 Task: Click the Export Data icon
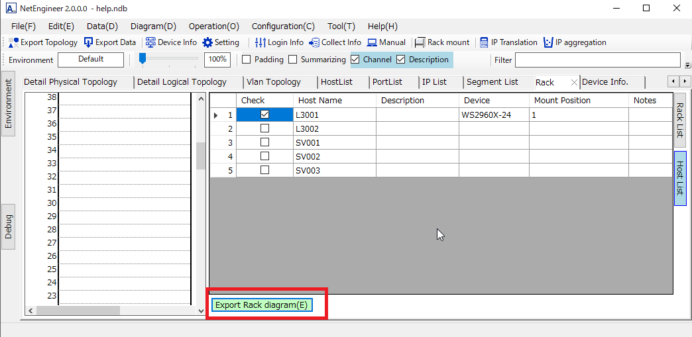pos(89,42)
